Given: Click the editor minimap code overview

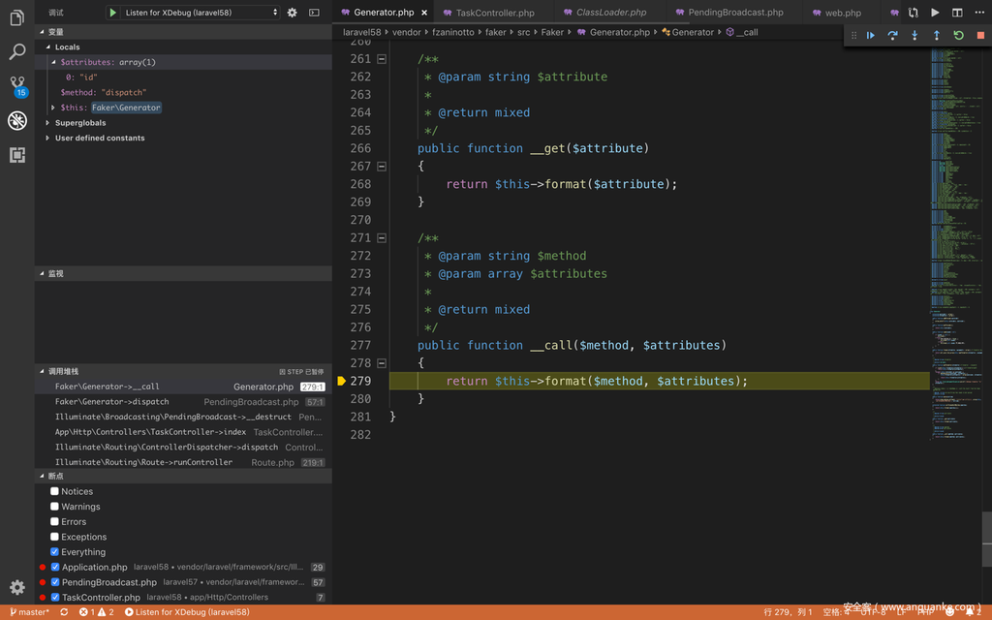Looking at the screenshot, I should point(955,194).
